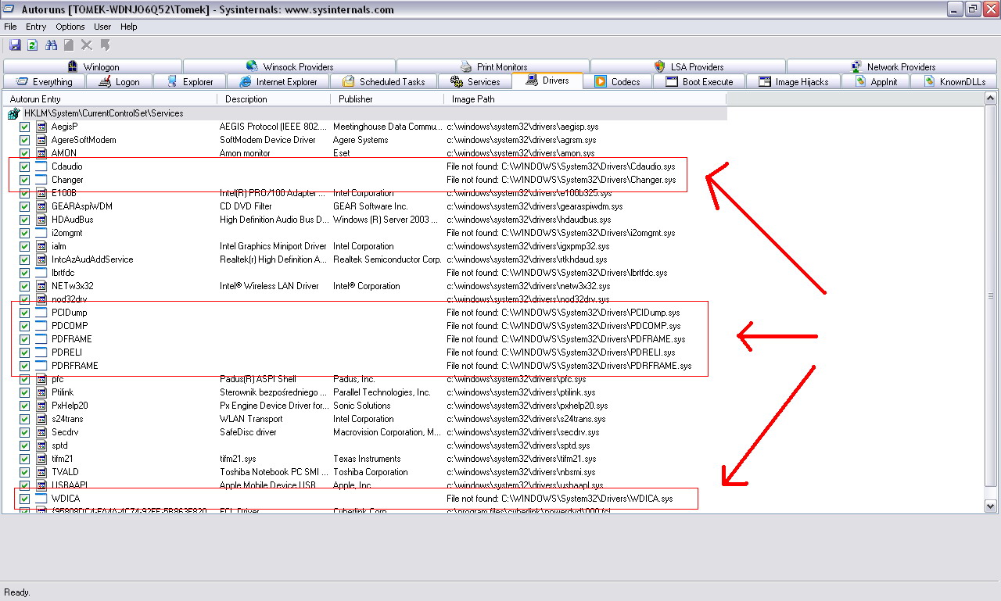Viewport: 1001px width, 601px height.
Task: Select the Codecs tab
Action: click(617, 81)
